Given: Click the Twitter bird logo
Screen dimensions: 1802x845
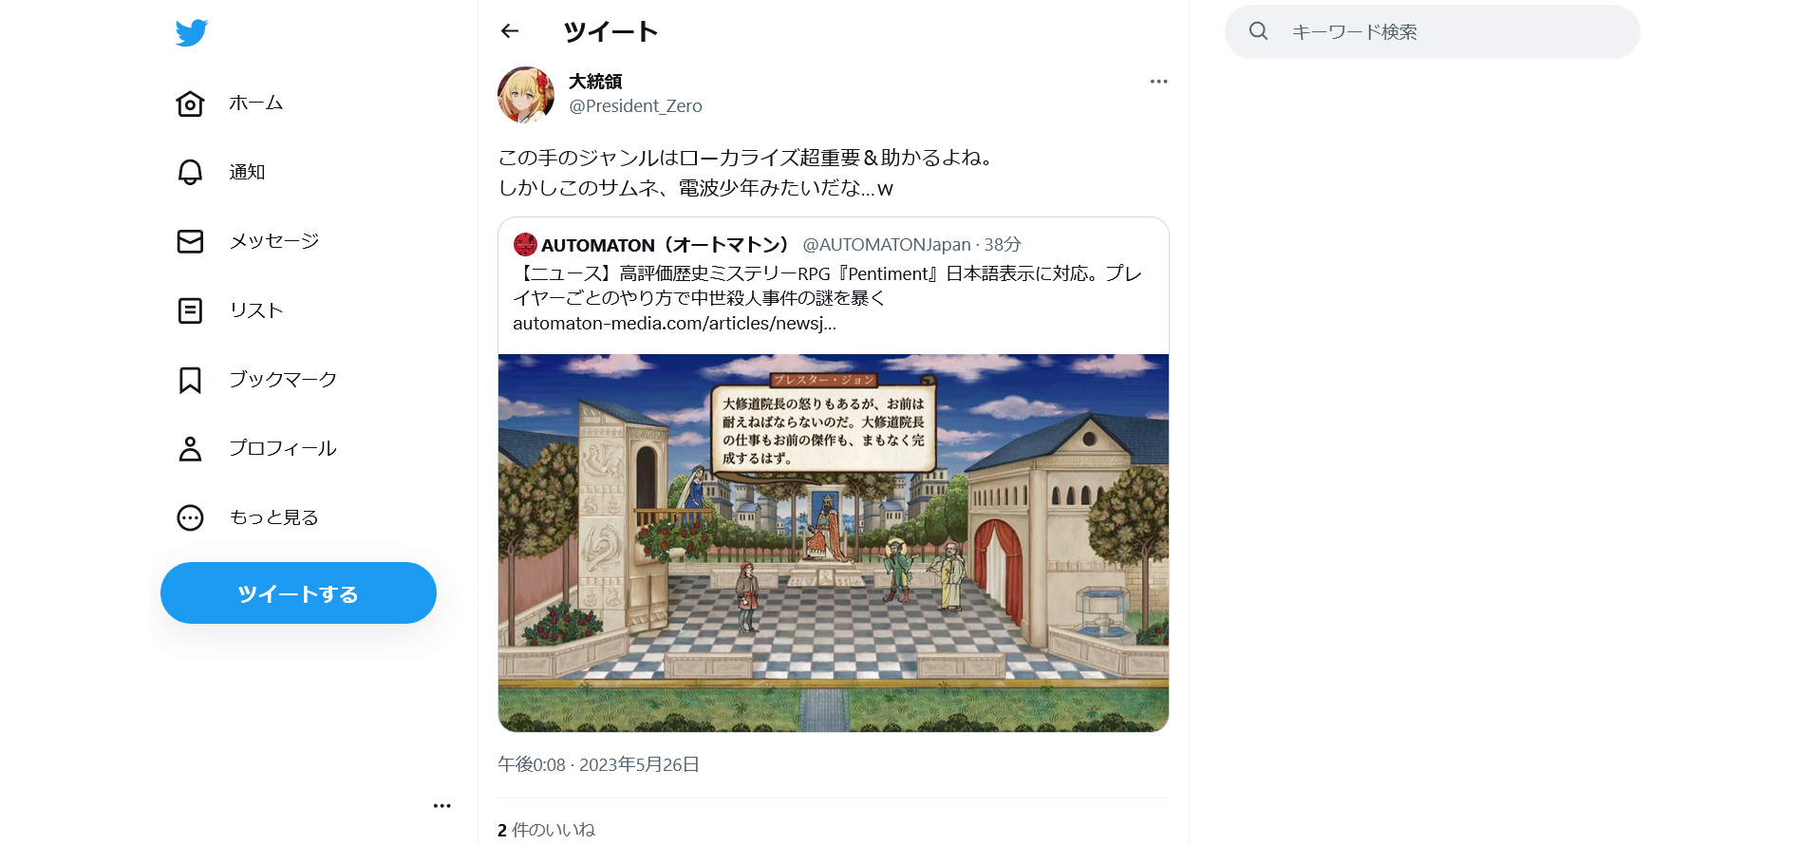Looking at the screenshot, I should tap(191, 32).
